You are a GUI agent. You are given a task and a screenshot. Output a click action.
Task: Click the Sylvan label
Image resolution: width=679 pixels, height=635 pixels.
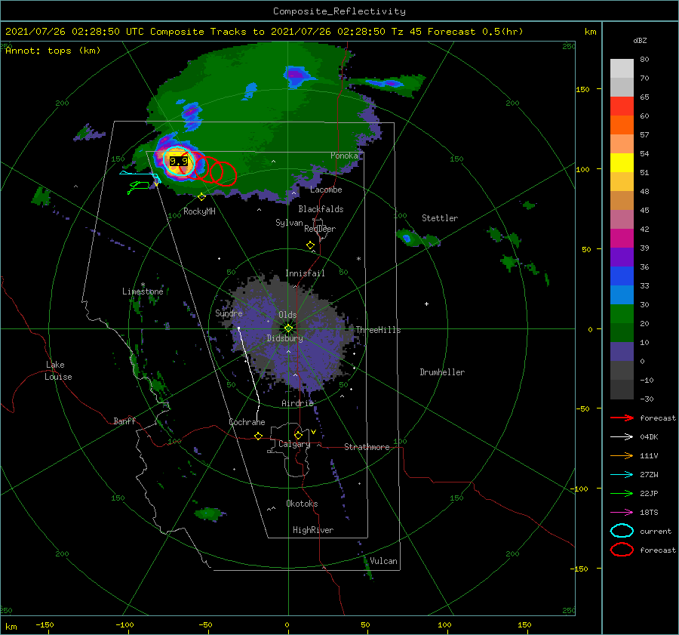click(x=289, y=223)
